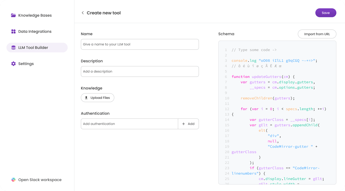Click the Knowledge Bases folder icon

[13, 15]
